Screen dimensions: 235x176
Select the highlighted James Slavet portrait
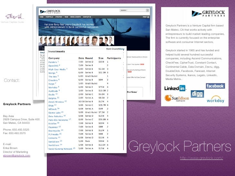(94, 41)
